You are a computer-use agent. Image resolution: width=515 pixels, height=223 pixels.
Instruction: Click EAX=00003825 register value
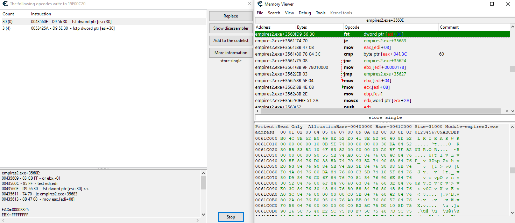point(15,210)
